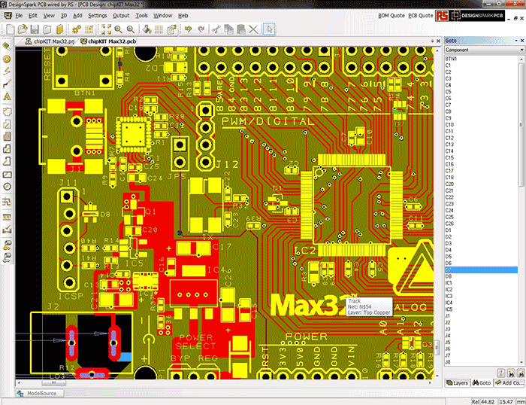Click the Open file folder icon
Screen dimensions: 526x405
(23, 29)
